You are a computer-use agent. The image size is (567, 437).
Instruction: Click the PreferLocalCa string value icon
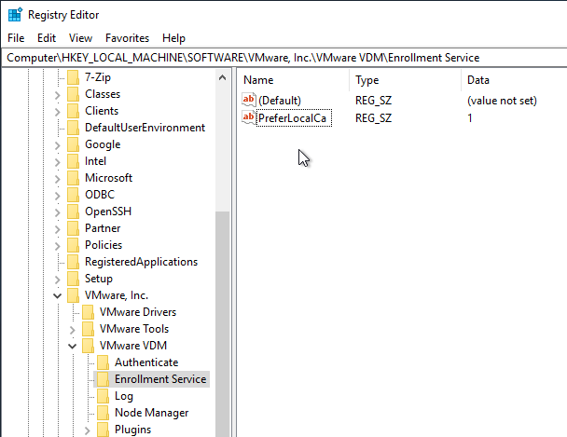click(x=249, y=117)
